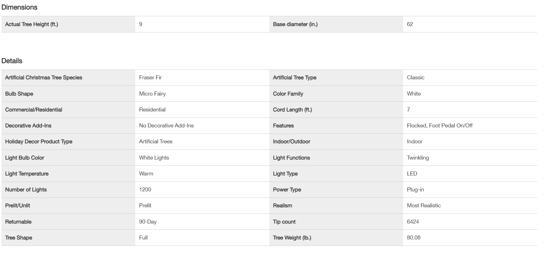Click the Color Family label
The height and width of the screenshot is (256, 544).
click(x=288, y=94)
